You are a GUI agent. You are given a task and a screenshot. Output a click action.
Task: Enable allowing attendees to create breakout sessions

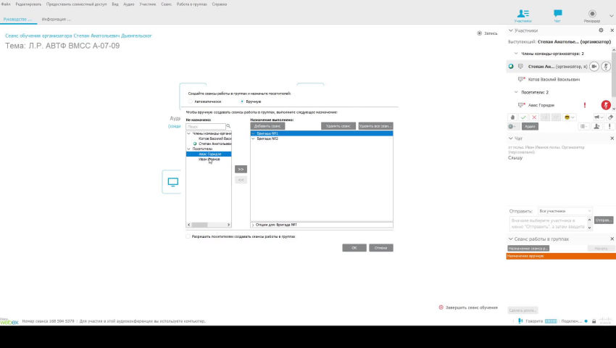pyautogui.click(x=189, y=236)
